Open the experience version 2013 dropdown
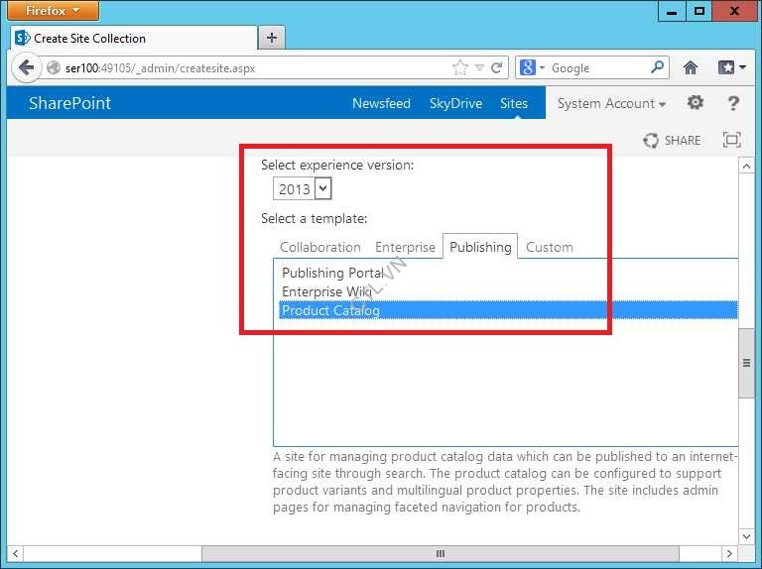This screenshot has width=762, height=569. coord(303,188)
